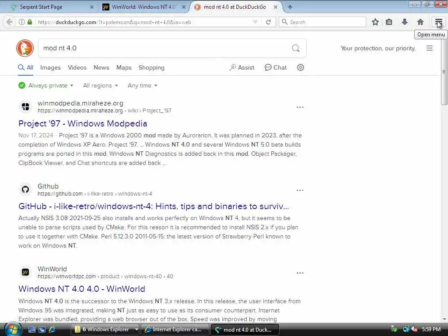The height and width of the screenshot is (336, 448).
Task: Switch to Internet Explorer ca... taskbar button
Action: click(175, 329)
